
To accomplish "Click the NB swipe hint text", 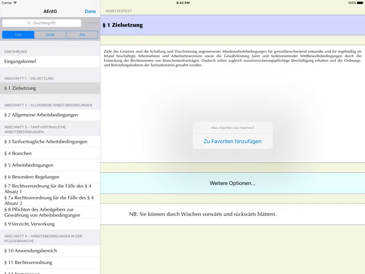I will click(x=203, y=214).
